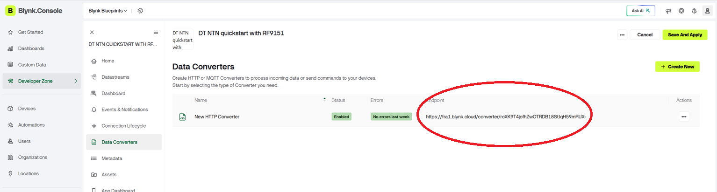Image resolution: width=717 pixels, height=192 pixels.
Task: Open announcements megaphone icon
Action: (x=668, y=11)
